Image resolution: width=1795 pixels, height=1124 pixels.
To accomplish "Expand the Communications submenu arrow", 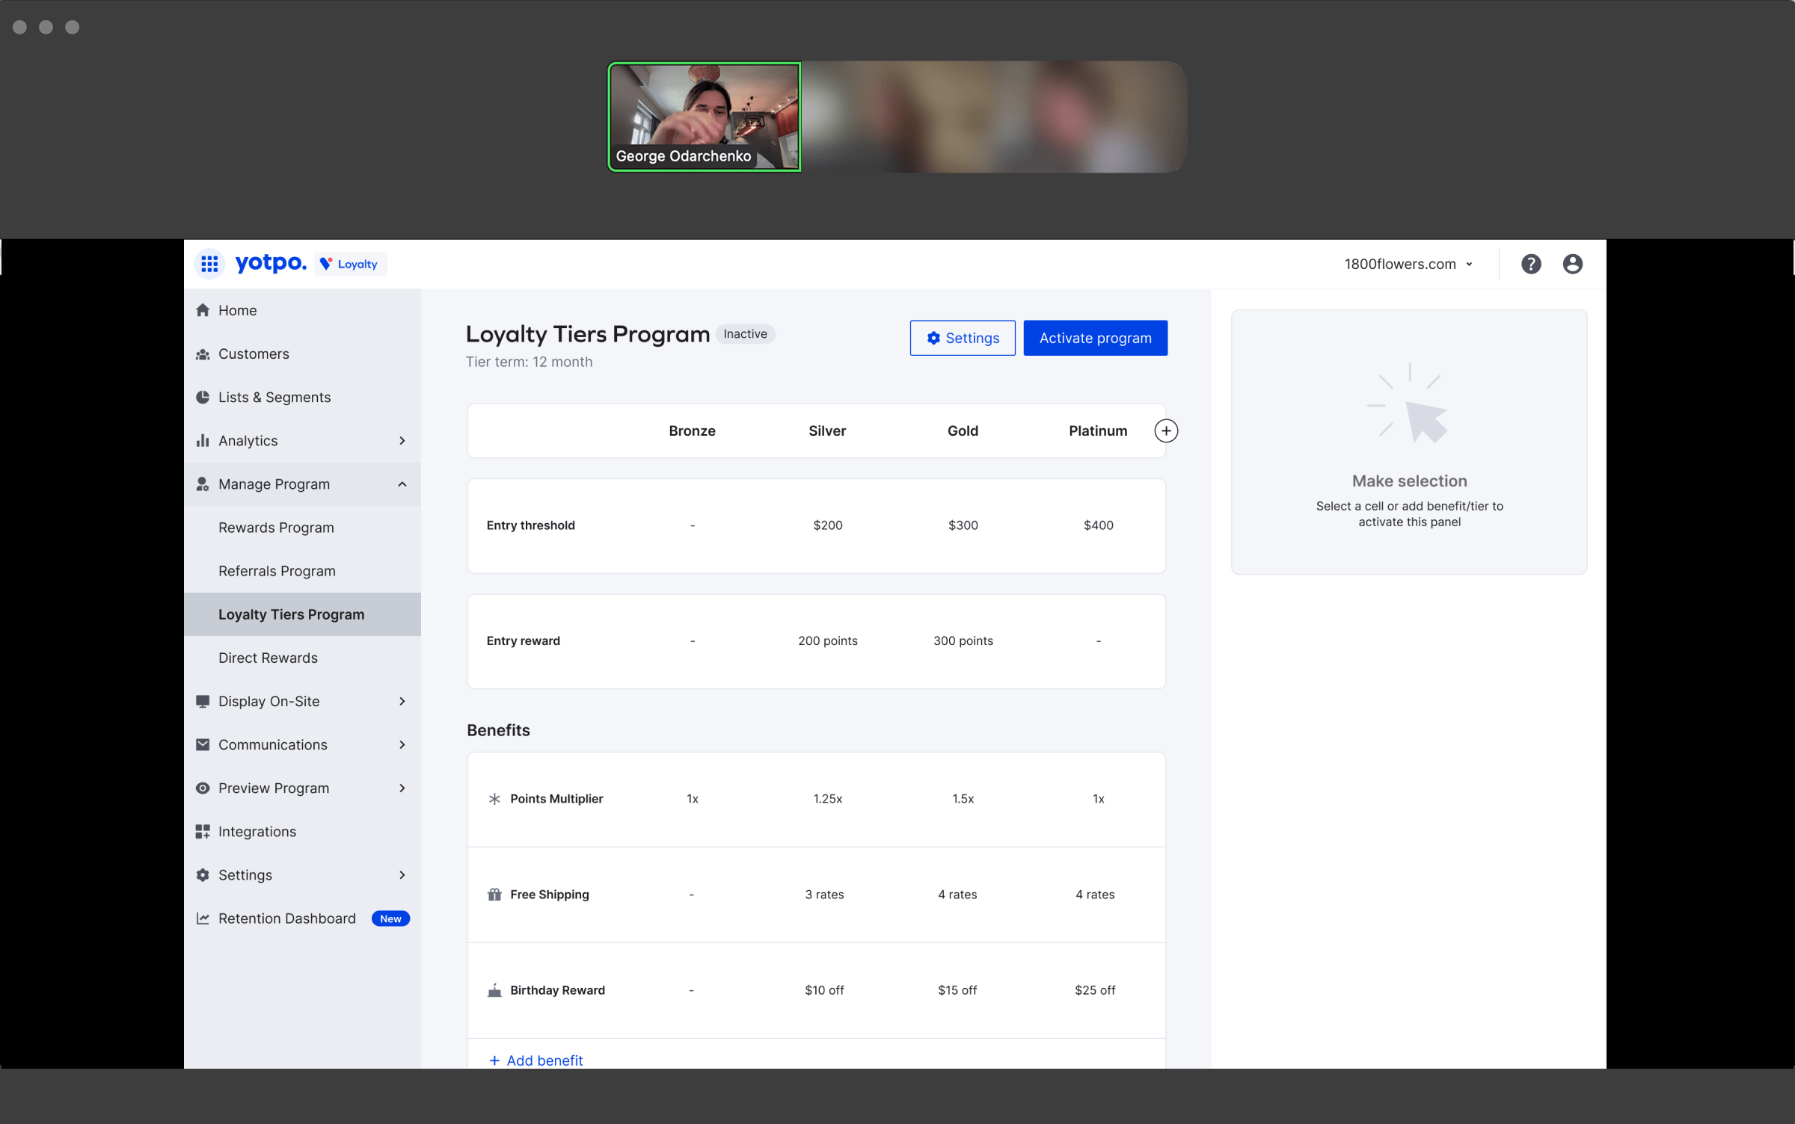I will 402,744.
